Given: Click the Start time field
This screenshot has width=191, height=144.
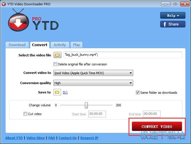Looking at the screenshot, I should 97,114.
